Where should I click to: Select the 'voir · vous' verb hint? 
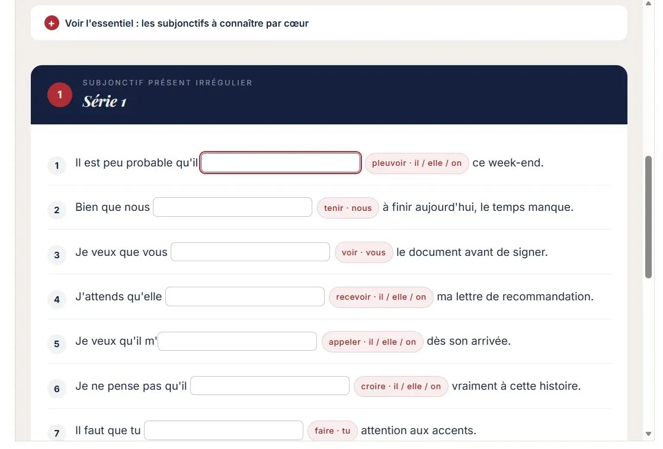pos(364,252)
